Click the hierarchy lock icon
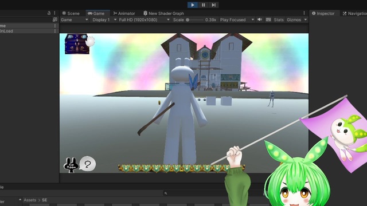367x206 pixels. [49, 13]
